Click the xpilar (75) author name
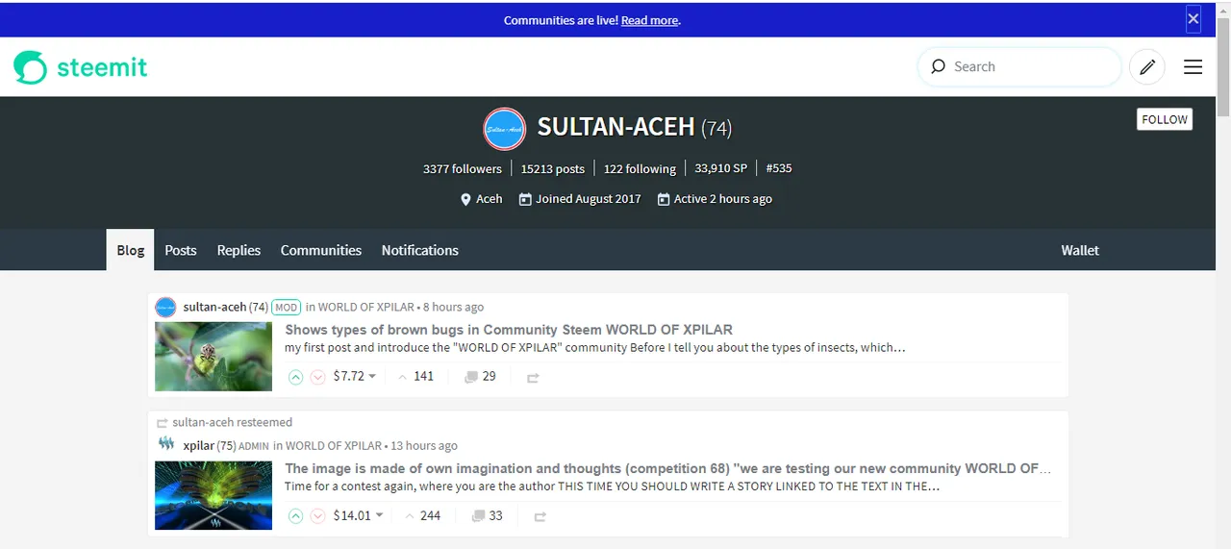Viewport: 1231px width, 549px height. click(210, 446)
